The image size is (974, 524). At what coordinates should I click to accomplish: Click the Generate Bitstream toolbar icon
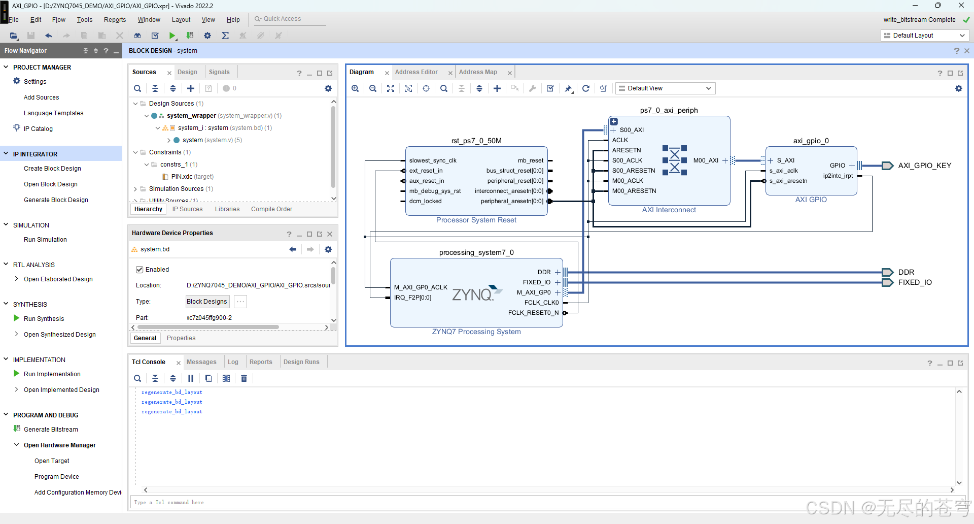pyautogui.click(x=190, y=36)
